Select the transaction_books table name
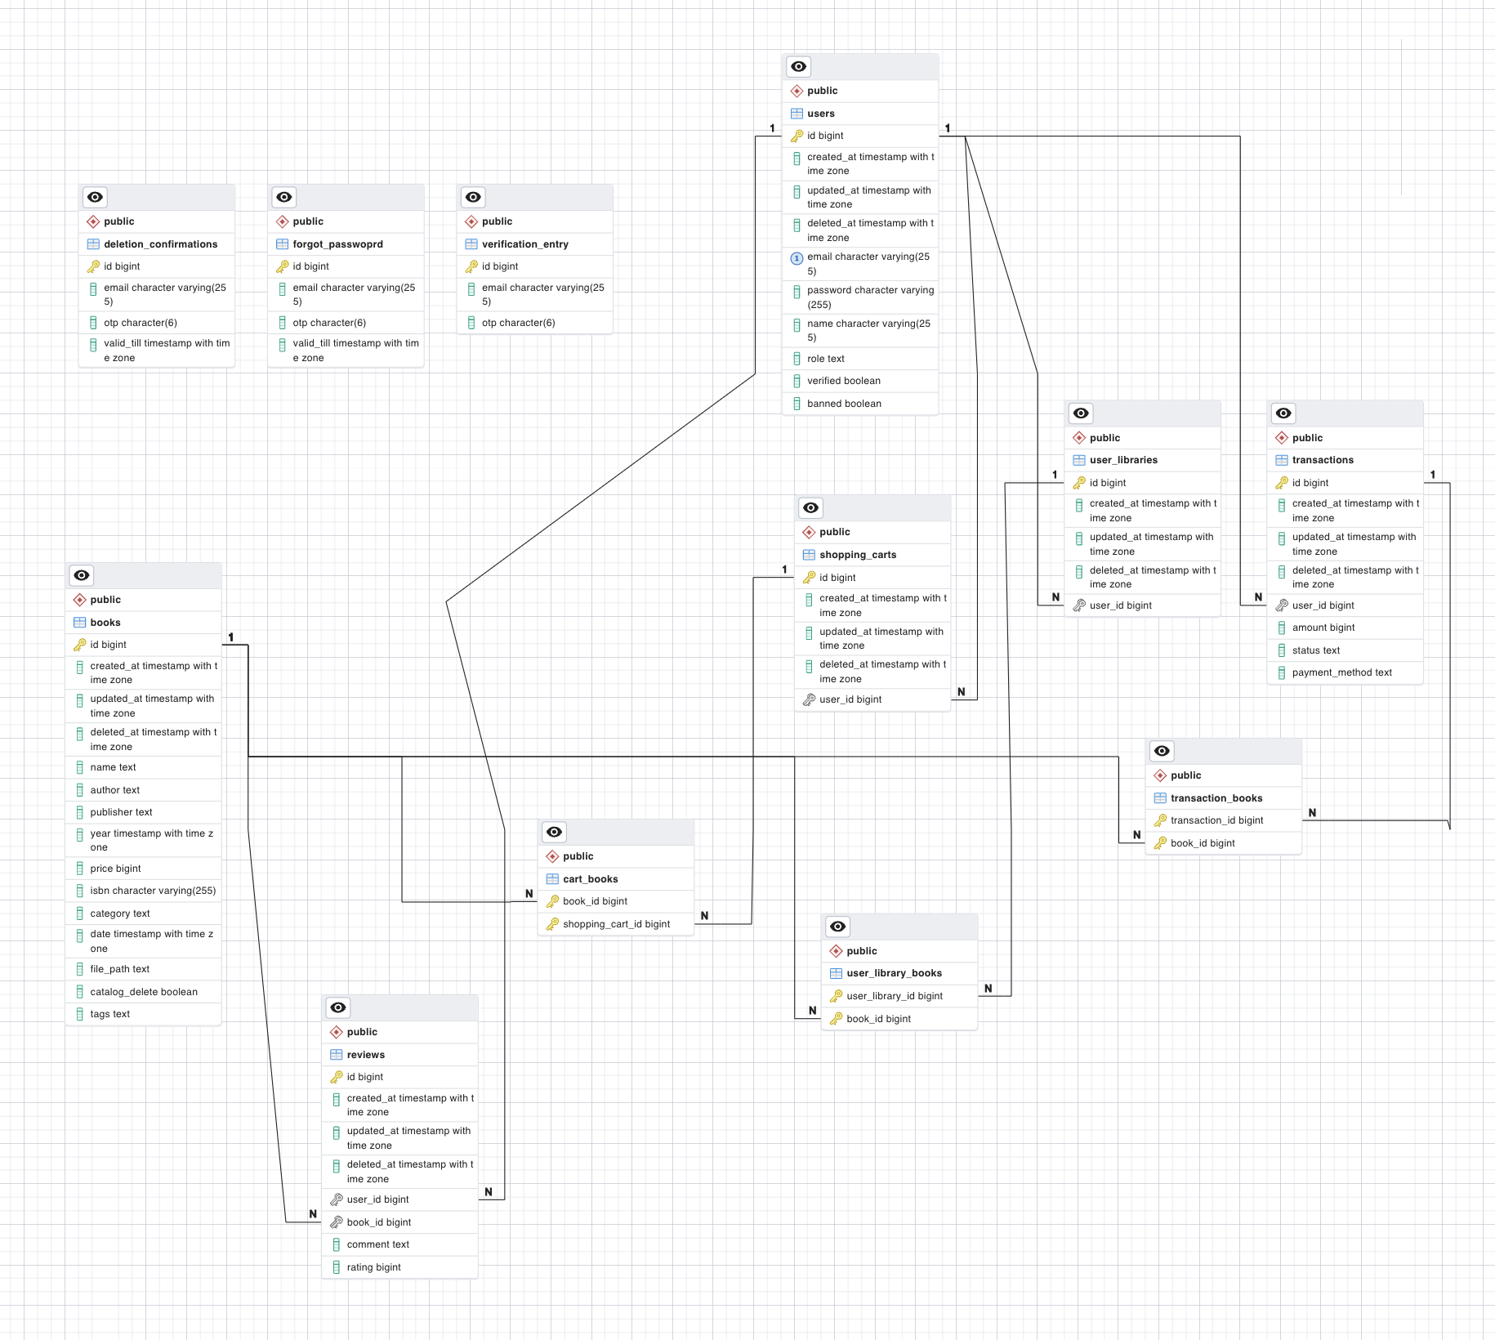This screenshot has width=1495, height=1340. pos(1216,799)
